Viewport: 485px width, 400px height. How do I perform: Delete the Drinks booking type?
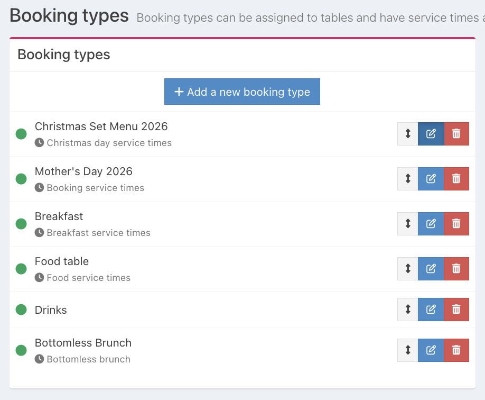pyautogui.click(x=456, y=310)
